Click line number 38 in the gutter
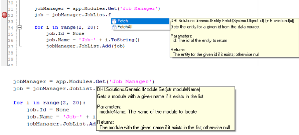Screen dimensions: 299x135 click(x=10, y=52)
